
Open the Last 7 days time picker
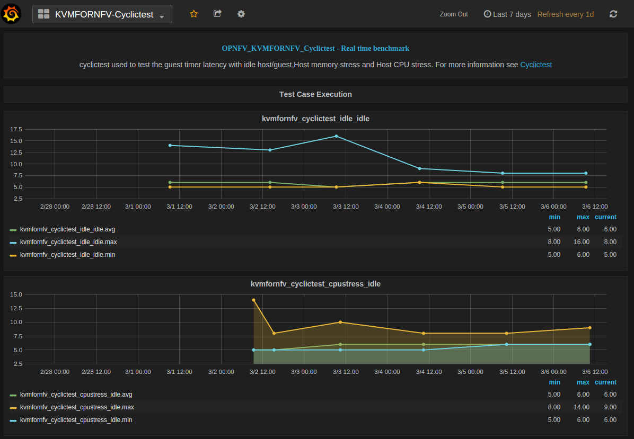click(x=507, y=14)
